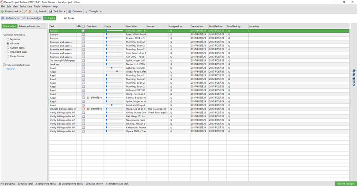The height and width of the screenshot is (186, 357).
Task: Sort by the Locations column header
Action: point(299,26)
